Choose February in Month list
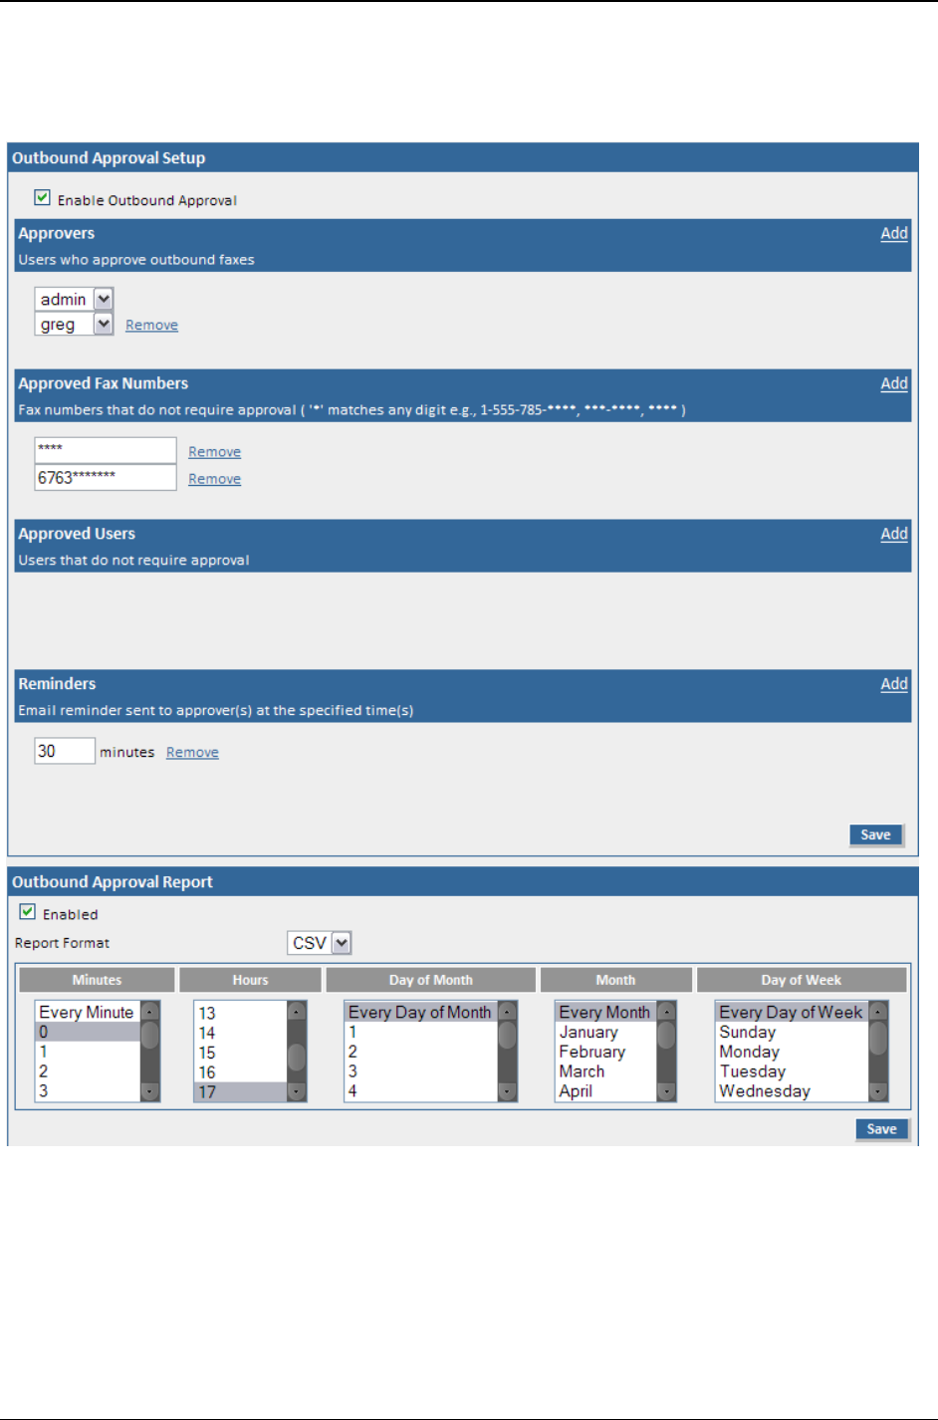The height and width of the screenshot is (1420, 938). [x=592, y=1053]
